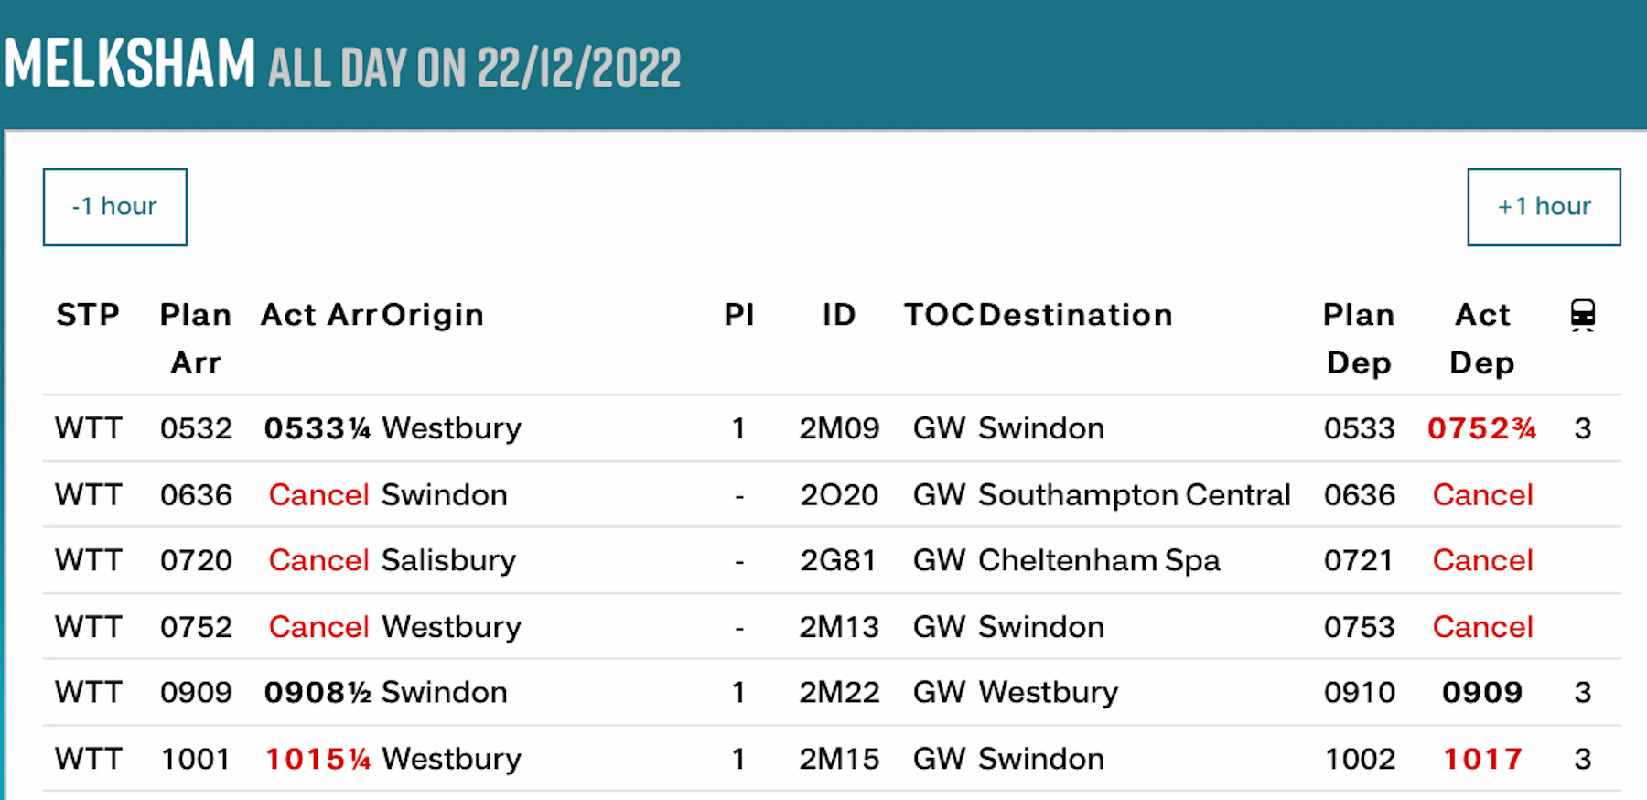Open train ID 2M13 details
This screenshot has height=800, width=1647.
[839, 627]
